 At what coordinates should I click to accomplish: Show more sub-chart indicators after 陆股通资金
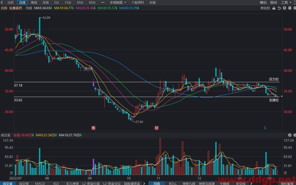[145, 183]
